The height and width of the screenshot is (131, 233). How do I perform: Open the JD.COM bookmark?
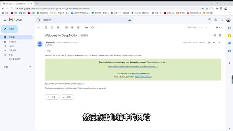pyautogui.click(x=194, y=13)
